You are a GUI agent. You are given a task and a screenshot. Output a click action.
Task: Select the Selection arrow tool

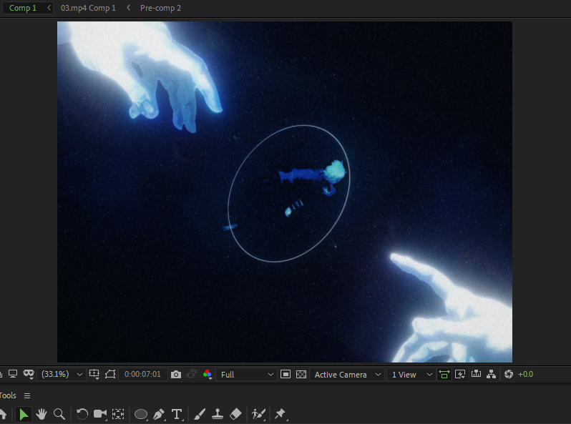tap(24, 414)
